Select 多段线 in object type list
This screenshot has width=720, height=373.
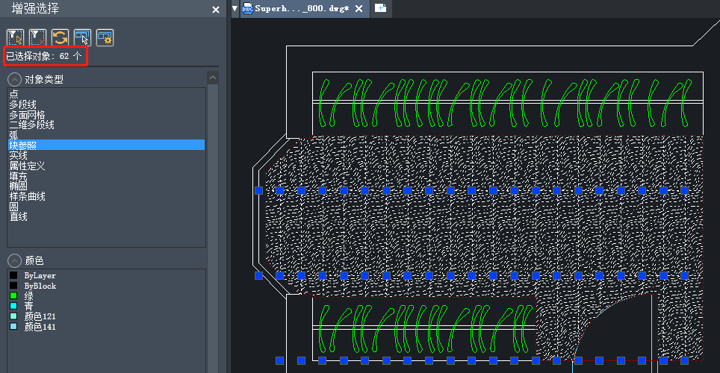pos(22,104)
